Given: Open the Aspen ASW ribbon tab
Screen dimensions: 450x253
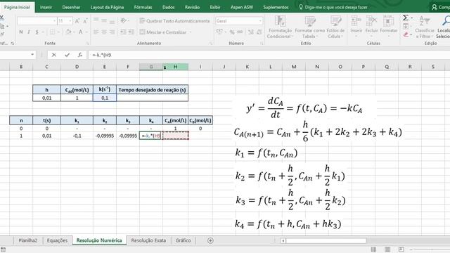Looking at the screenshot, I should coord(242,7).
